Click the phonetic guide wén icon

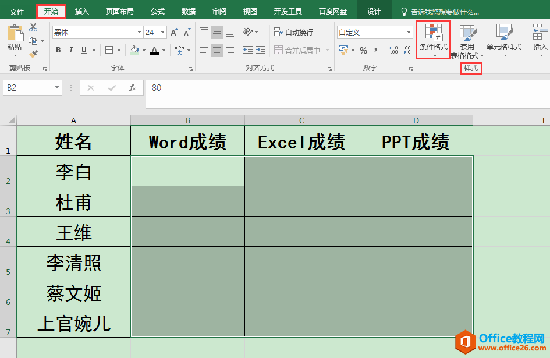coord(180,50)
